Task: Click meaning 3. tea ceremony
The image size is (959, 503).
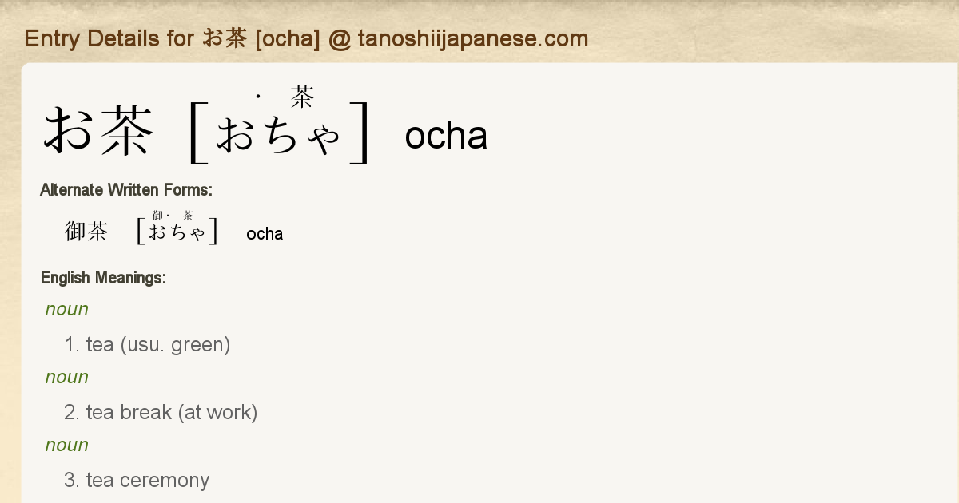Action: [x=137, y=480]
